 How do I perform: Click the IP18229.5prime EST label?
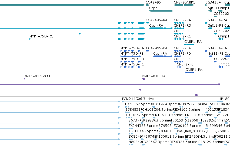coord(211,120)
